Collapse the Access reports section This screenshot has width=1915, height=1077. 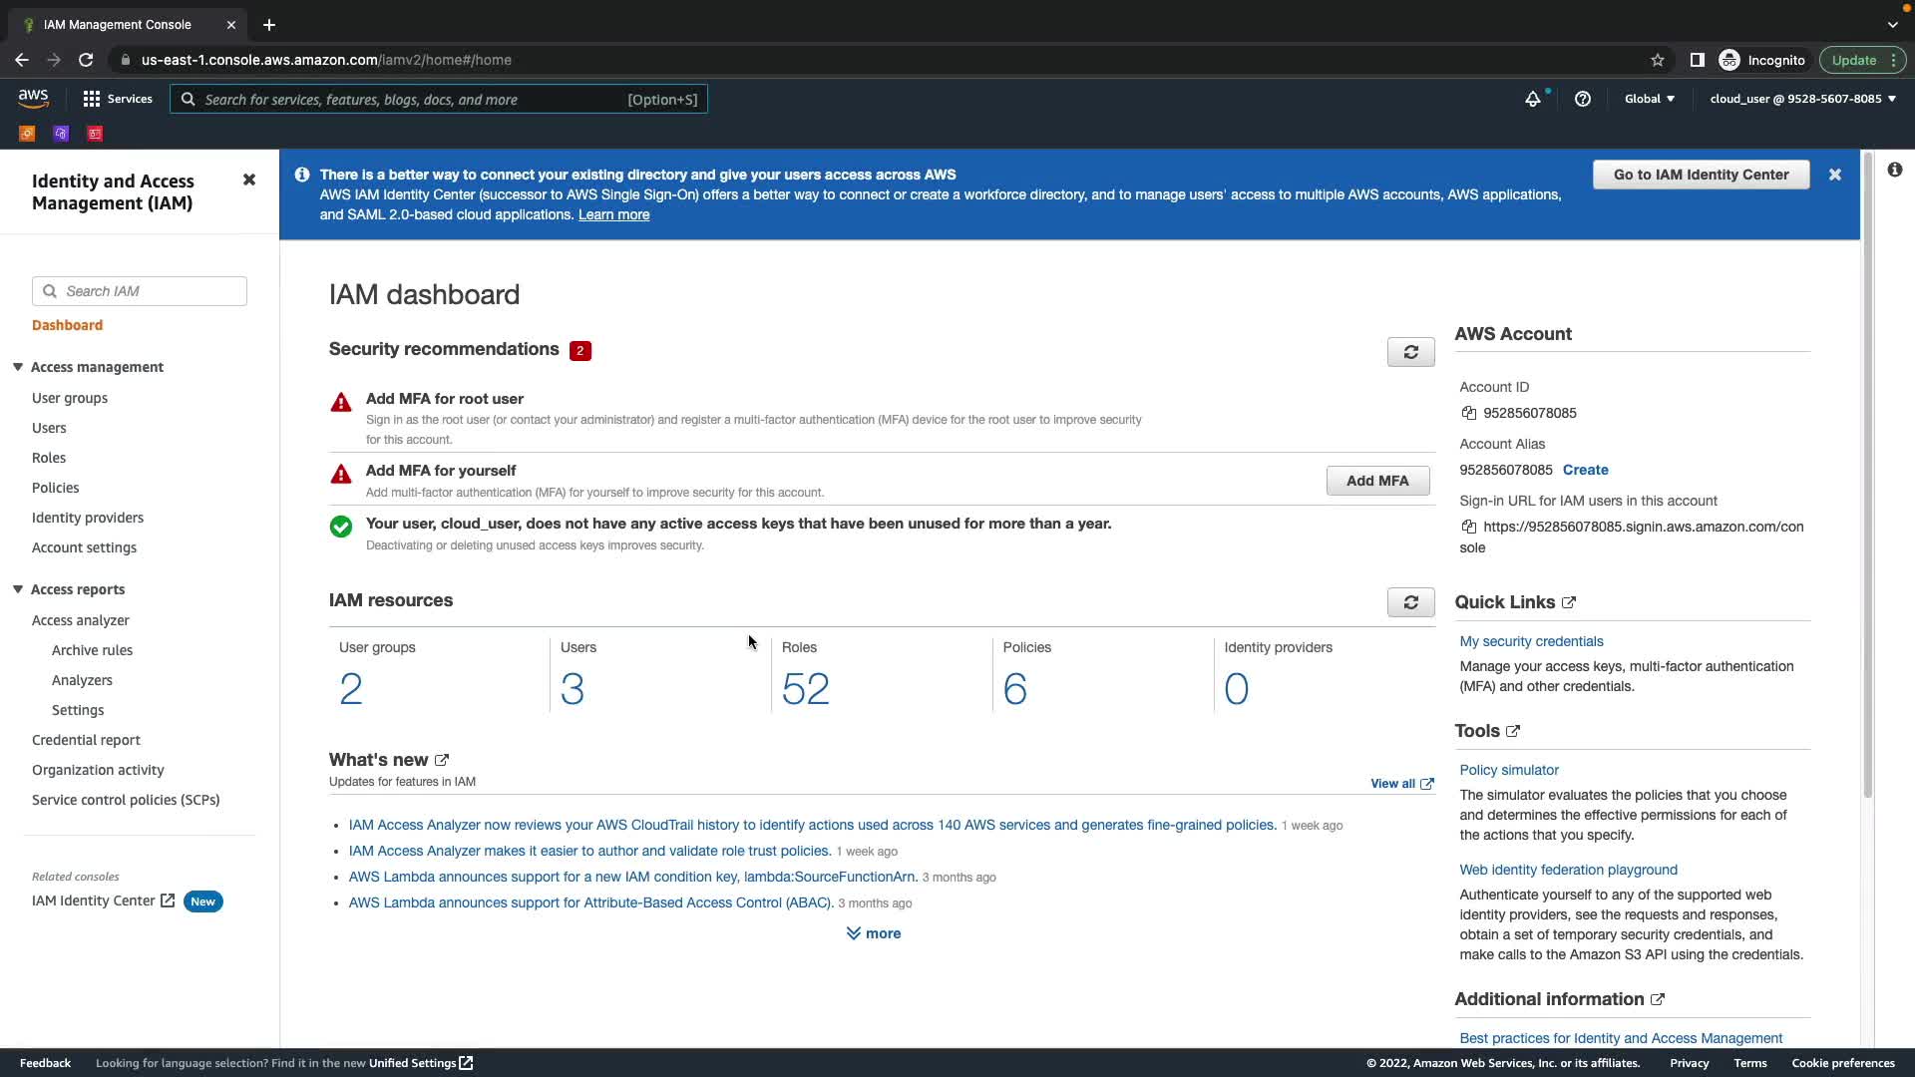18,589
